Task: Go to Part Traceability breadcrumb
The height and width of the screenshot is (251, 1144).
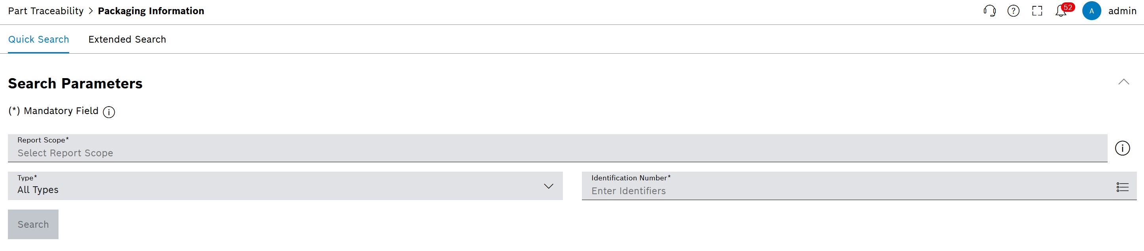Action: [x=46, y=11]
